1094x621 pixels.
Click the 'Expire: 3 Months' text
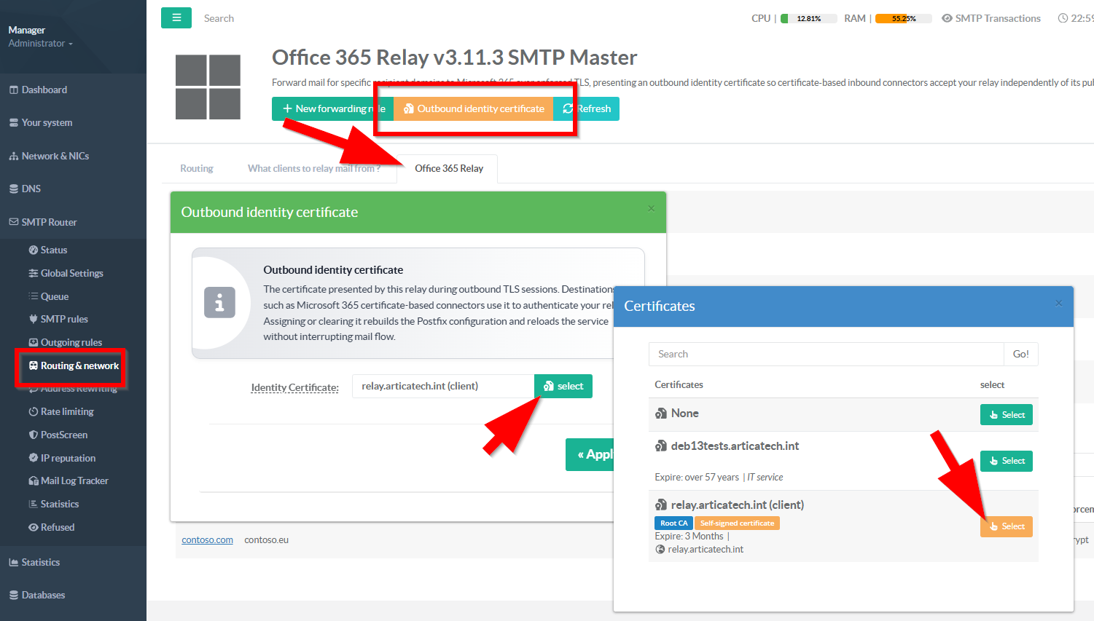click(x=689, y=537)
